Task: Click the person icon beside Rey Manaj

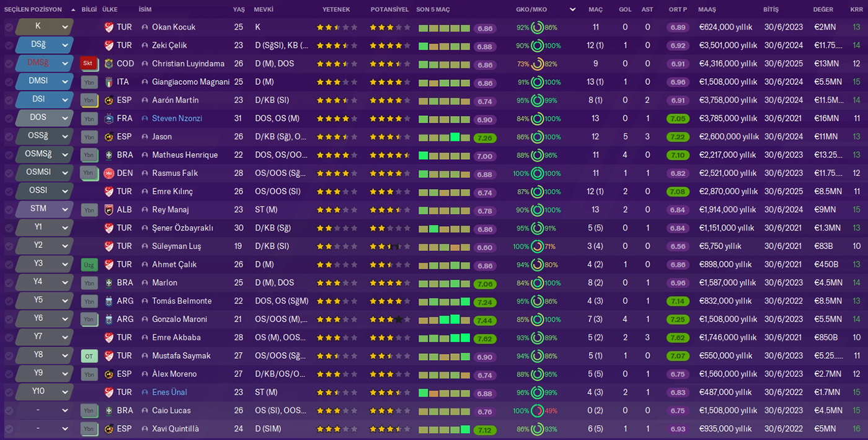Action: [x=145, y=209]
